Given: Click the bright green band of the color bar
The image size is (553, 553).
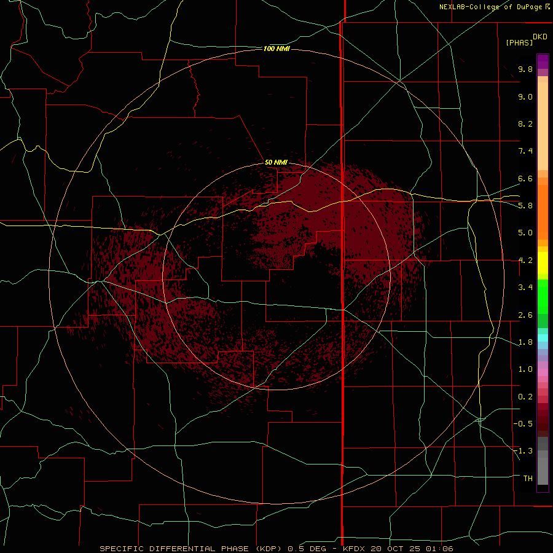Looking at the screenshot, I should click(x=543, y=297).
